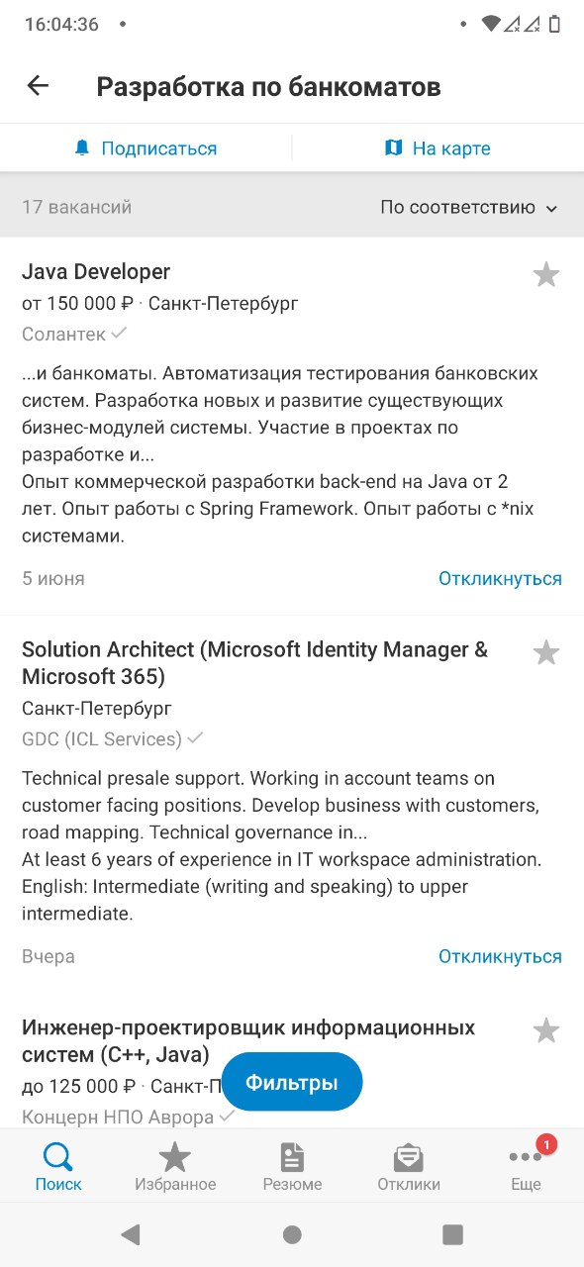Tap the map icon beside На карте
This screenshot has width=584, height=1267.
pos(393,148)
